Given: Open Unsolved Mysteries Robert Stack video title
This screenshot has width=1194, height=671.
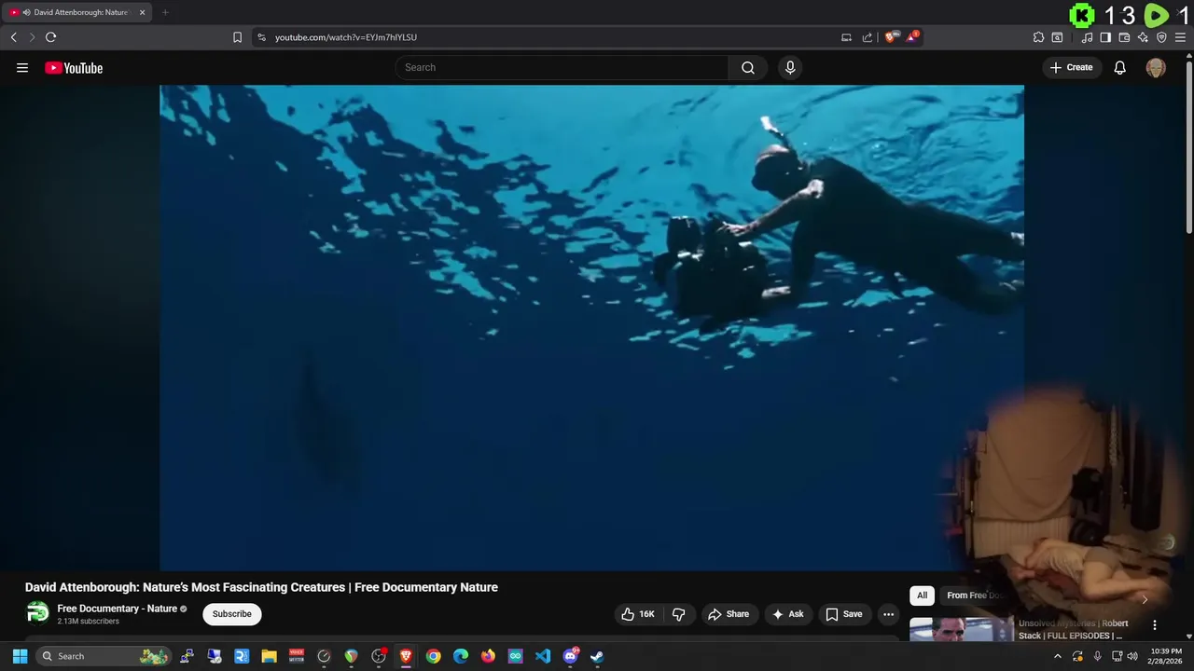Looking at the screenshot, I should coord(1074,629).
